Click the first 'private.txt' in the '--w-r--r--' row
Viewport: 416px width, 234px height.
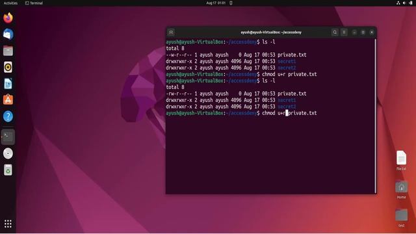coord(292,55)
